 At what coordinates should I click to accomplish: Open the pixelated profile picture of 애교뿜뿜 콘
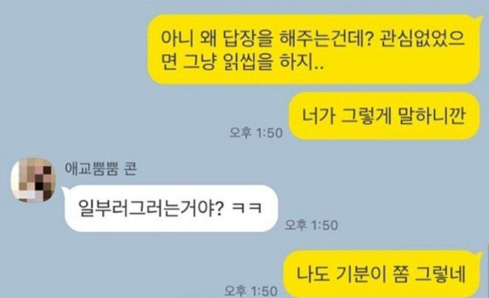[x=33, y=180]
